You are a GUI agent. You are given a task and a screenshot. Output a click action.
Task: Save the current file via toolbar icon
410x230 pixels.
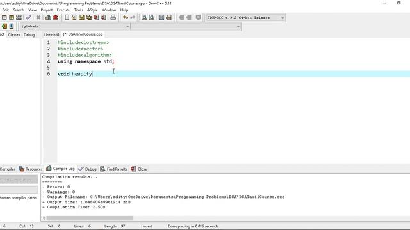(81, 17)
